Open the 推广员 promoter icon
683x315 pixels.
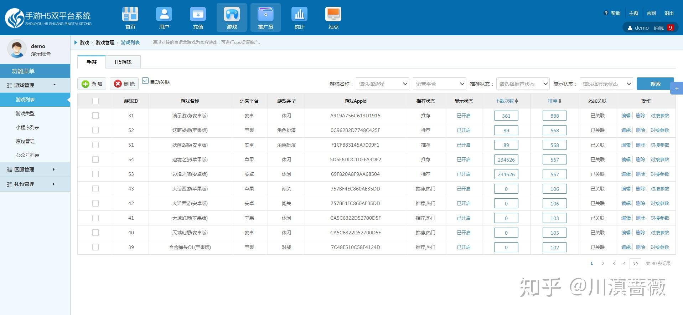click(265, 17)
